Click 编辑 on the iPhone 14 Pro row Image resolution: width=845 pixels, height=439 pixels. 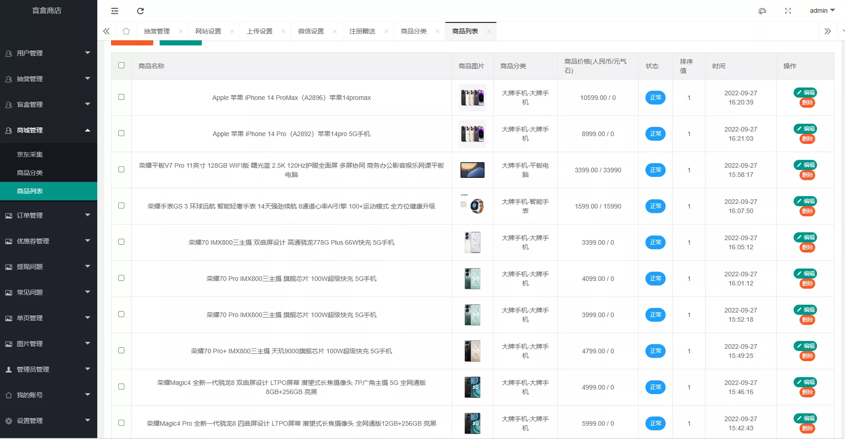click(x=806, y=129)
